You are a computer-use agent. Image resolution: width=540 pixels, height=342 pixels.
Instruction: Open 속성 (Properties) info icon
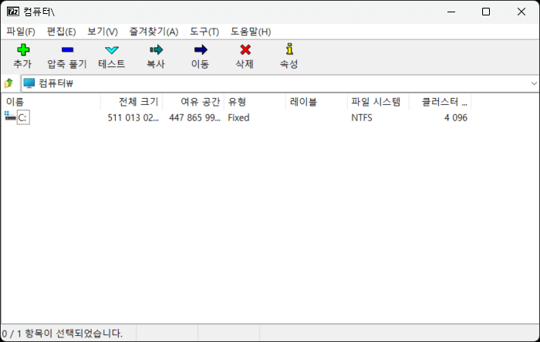click(x=289, y=50)
